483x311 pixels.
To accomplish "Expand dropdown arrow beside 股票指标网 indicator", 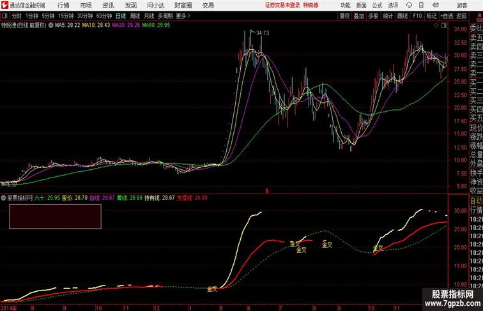I will [3, 198].
